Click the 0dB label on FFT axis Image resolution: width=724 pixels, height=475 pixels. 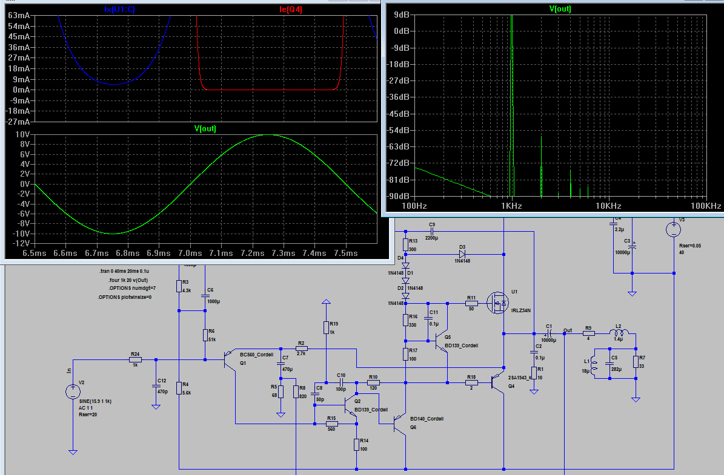401,31
